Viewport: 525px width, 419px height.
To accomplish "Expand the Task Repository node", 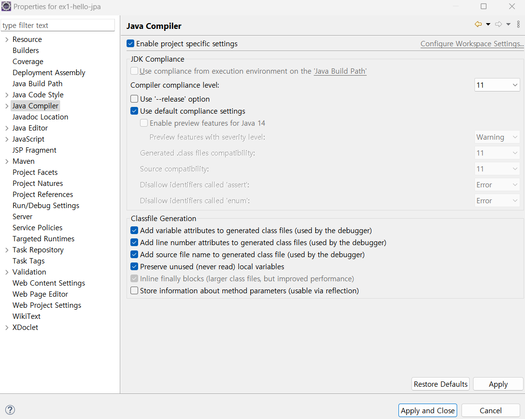I will (7, 250).
